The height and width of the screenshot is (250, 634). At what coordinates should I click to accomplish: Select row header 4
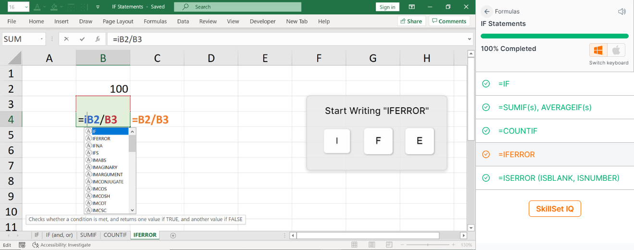(x=11, y=119)
